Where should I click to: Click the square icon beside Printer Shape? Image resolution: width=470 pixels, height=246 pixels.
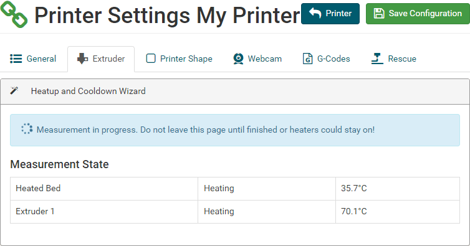pos(151,59)
